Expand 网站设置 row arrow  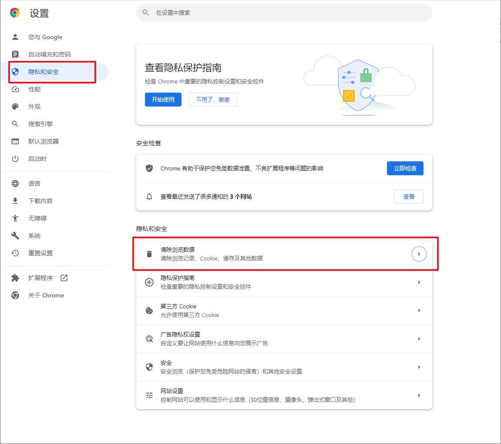[419, 395]
